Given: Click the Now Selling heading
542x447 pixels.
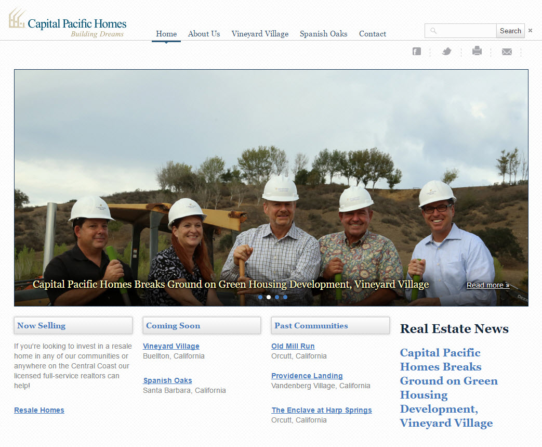Looking at the screenshot, I should click(42, 326).
